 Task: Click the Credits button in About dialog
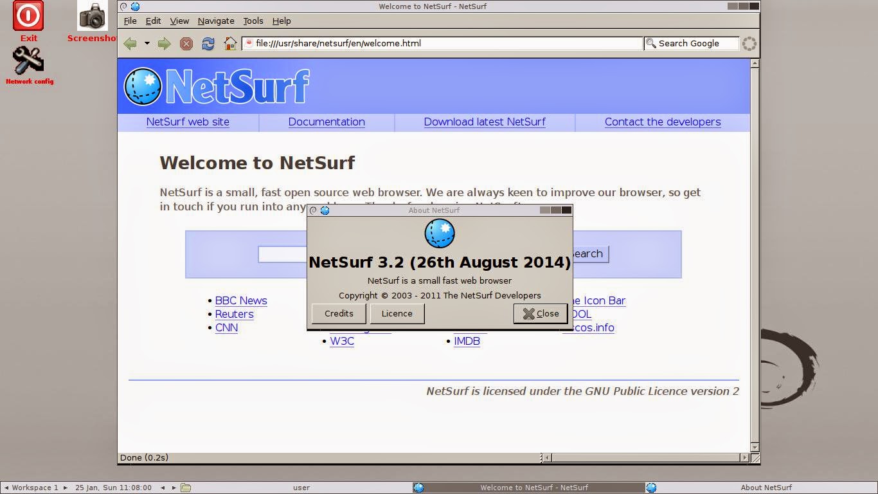(339, 314)
